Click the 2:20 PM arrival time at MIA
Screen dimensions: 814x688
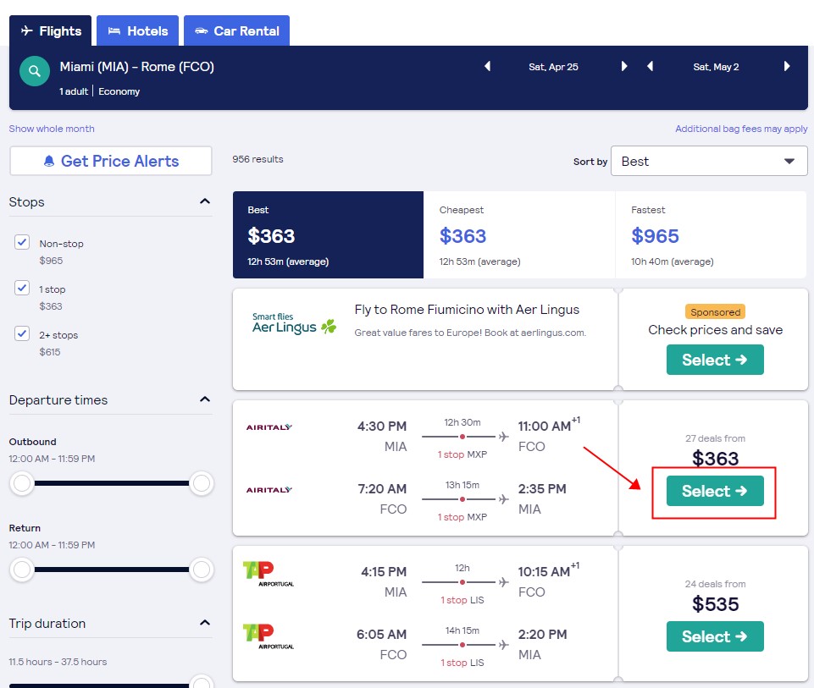[542, 634]
